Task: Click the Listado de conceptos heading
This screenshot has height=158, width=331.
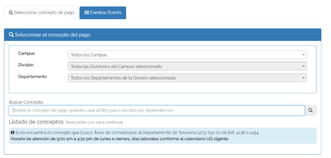Action: (x=36, y=122)
